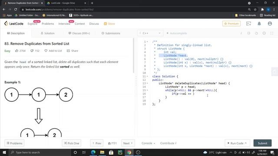Click the curly braces format icon
278x156 pixels.
click(248, 33)
